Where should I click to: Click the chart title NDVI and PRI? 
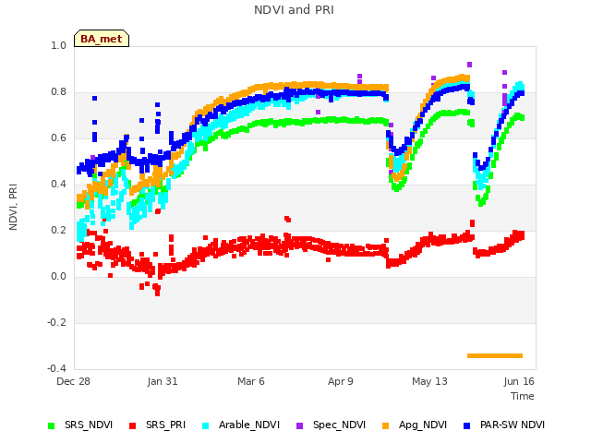294,10
